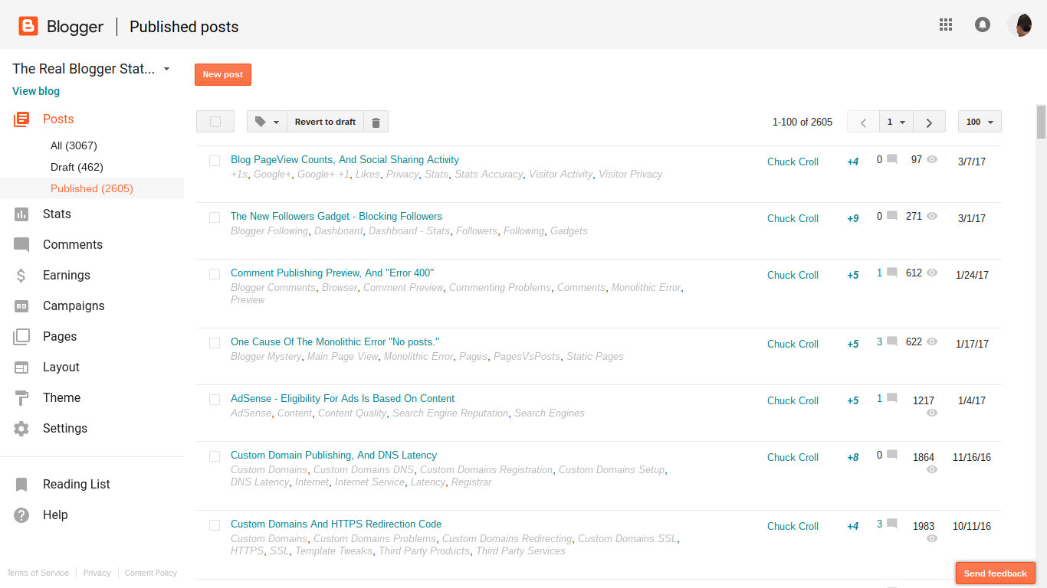Screen dimensions: 1047x588
Task: Open the Content Policy footer link
Action: (x=151, y=573)
